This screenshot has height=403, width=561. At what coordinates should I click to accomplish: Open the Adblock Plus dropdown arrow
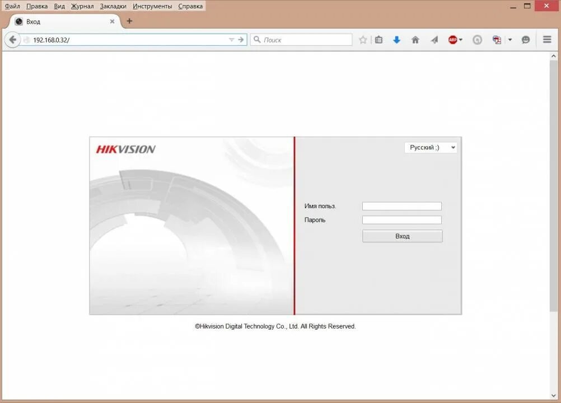(461, 40)
